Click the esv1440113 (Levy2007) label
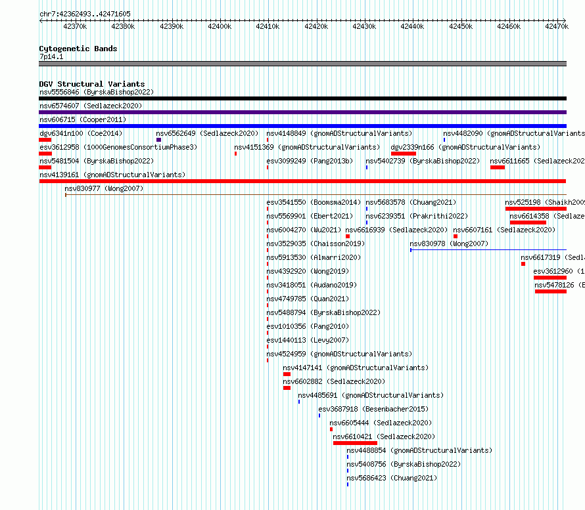 pyautogui.click(x=308, y=340)
